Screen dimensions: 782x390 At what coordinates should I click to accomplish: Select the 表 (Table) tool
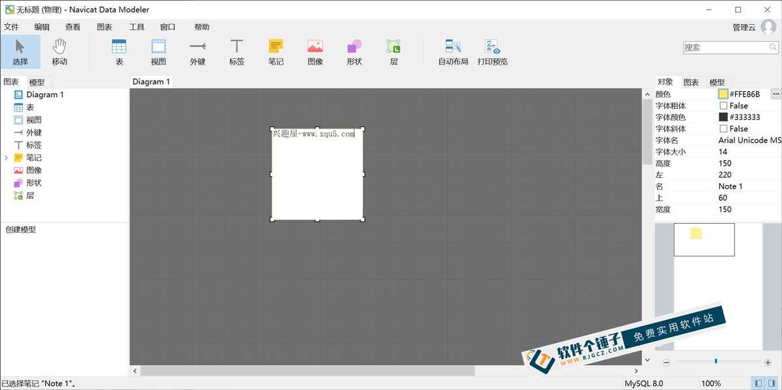click(x=119, y=52)
